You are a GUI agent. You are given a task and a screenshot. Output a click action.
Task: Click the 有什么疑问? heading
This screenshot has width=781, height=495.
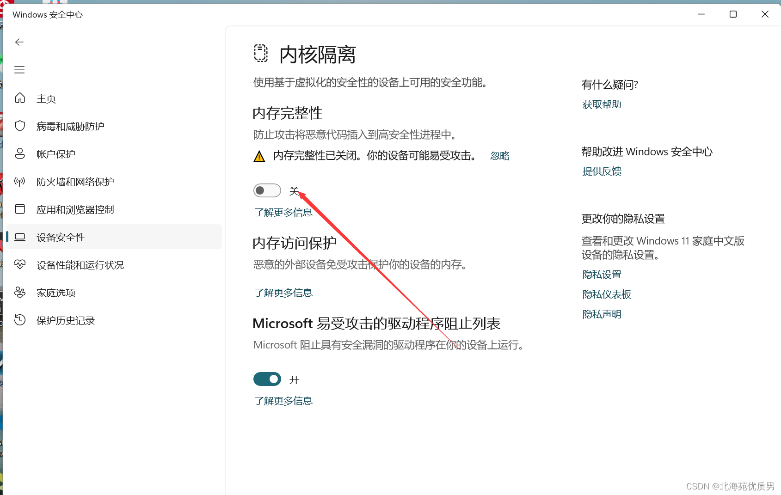point(610,85)
